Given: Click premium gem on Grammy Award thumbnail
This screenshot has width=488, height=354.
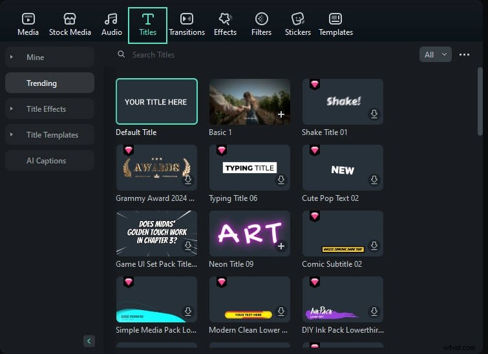Looking at the screenshot, I should [129, 151].
